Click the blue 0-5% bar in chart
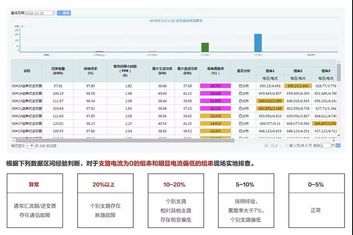The height and width of the screenshot is (235, 353). coord(258,43)
